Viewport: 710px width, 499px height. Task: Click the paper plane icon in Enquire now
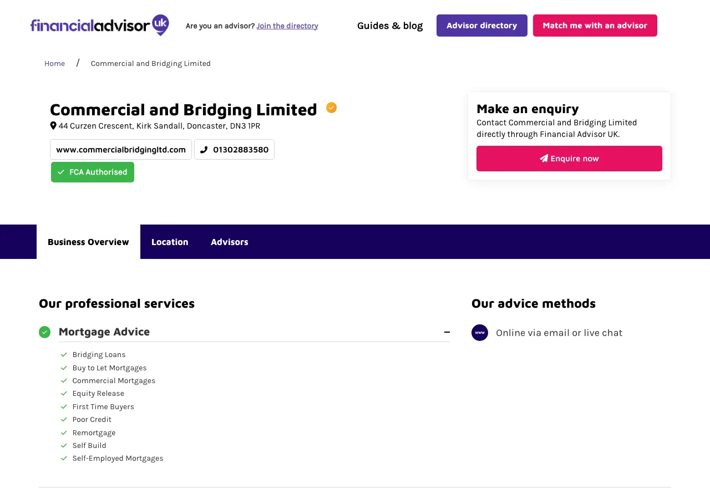543,158
